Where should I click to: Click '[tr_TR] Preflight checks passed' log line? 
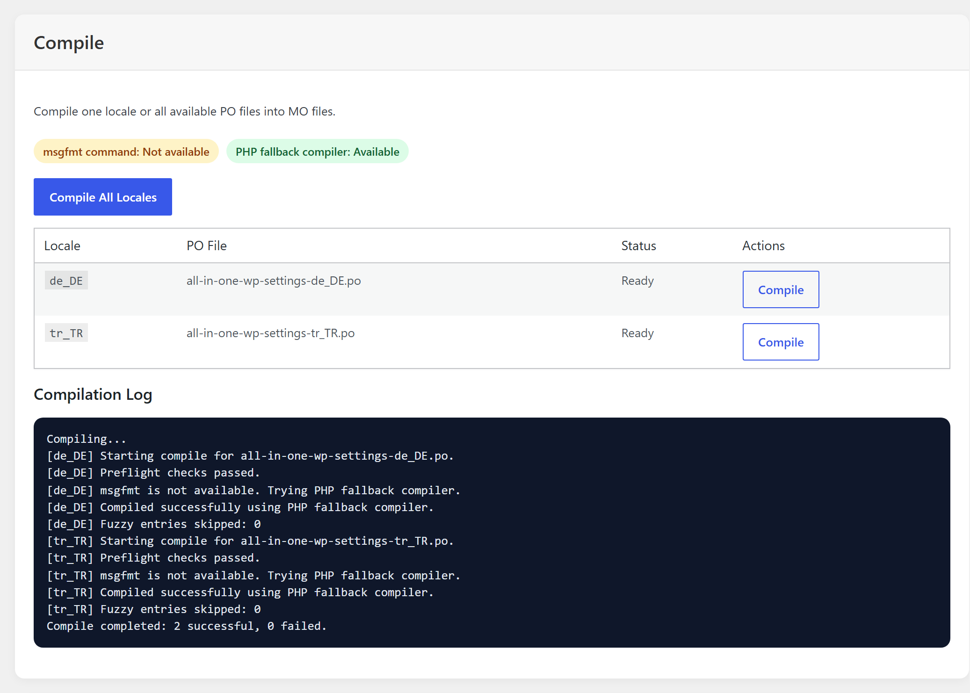(x=153, y=557)
